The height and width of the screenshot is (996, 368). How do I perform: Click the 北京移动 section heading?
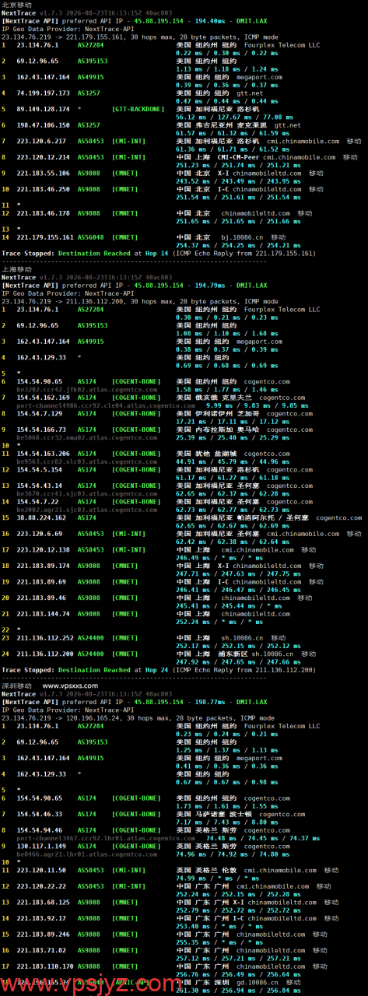(x=17, y=5)
